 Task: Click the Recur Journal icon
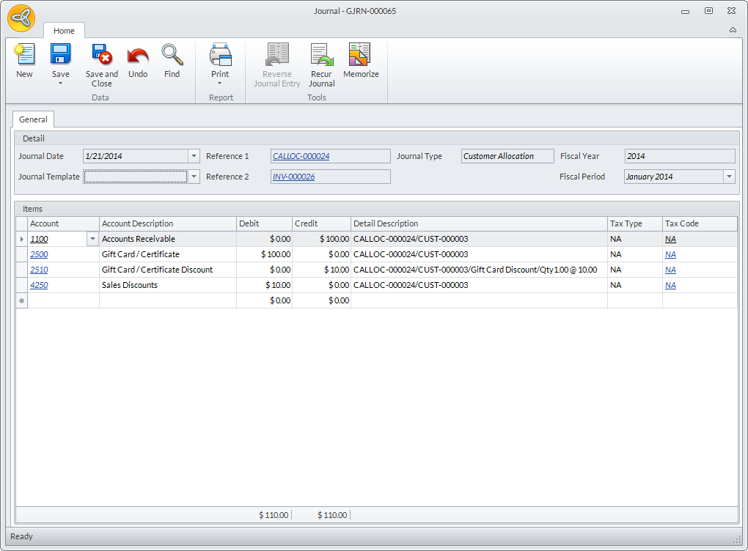321,55
